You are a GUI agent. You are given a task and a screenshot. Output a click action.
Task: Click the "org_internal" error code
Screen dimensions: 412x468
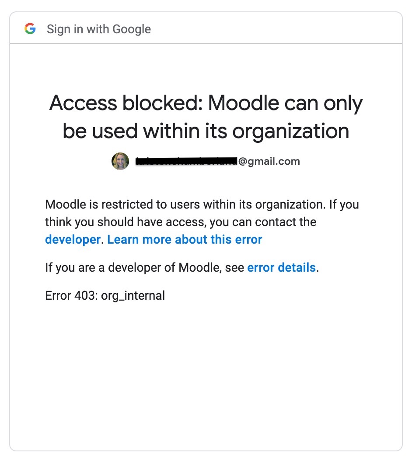133,295
